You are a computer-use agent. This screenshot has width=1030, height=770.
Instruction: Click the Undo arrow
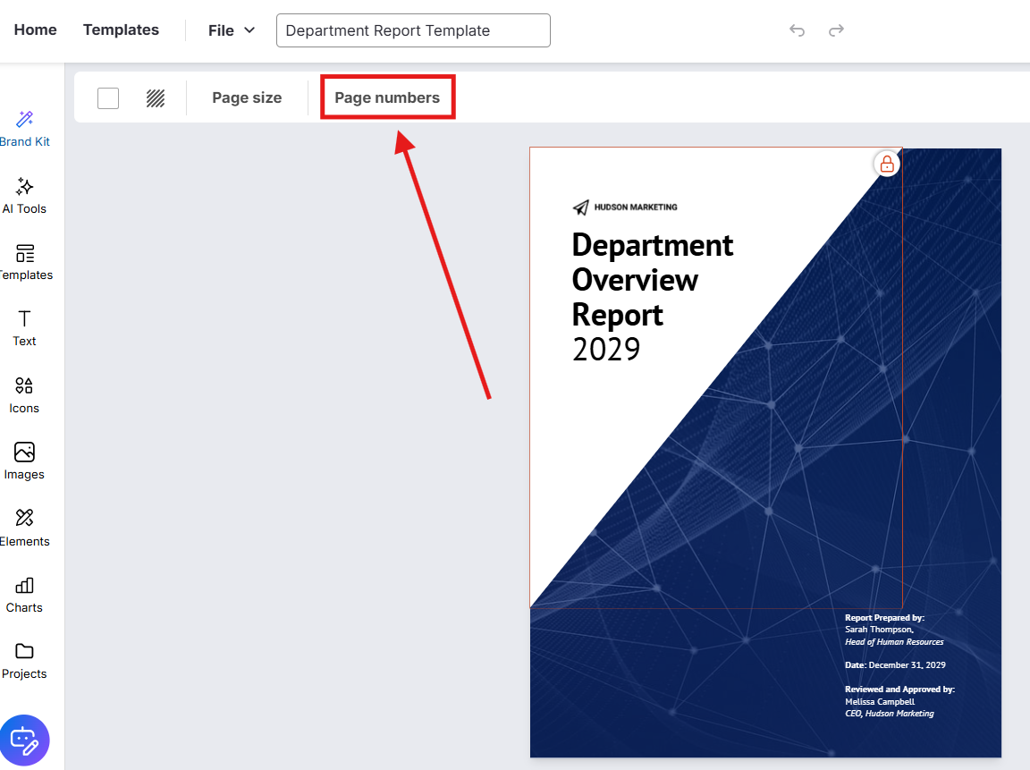tap(797, 30)
